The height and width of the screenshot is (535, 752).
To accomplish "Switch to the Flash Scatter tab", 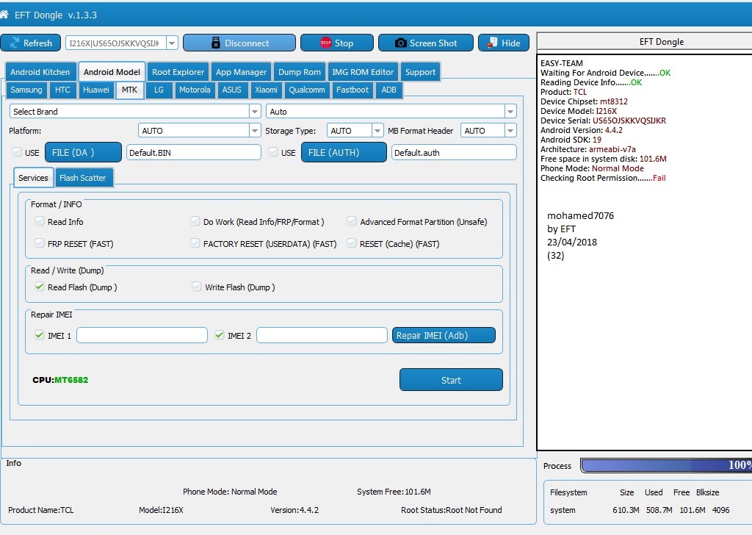I will [x=82, y=178].
